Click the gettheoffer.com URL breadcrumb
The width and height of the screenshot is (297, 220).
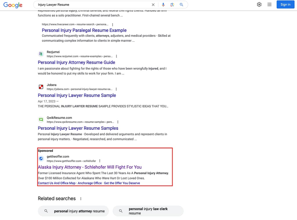[x=71, y=161]
